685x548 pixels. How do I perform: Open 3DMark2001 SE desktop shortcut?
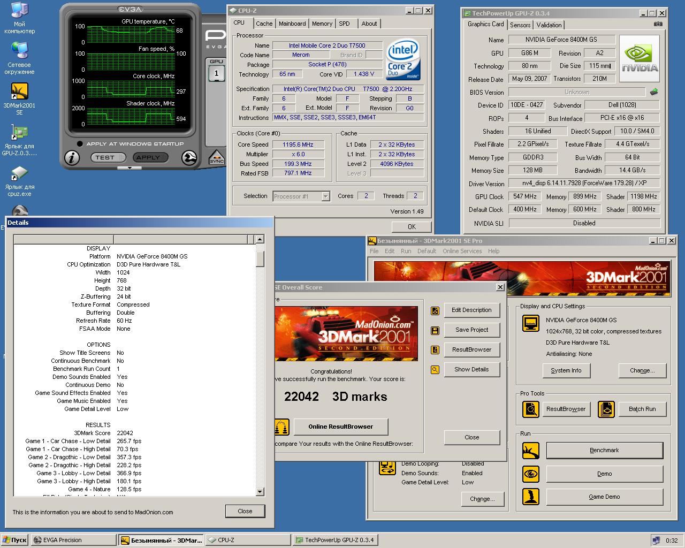pyautogui.click(x=20, y=98)
